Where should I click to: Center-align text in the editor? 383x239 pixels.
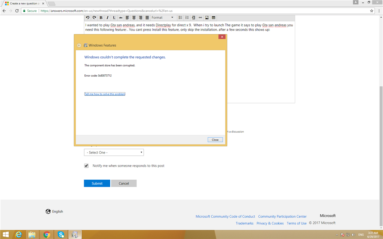coord(134,18)
